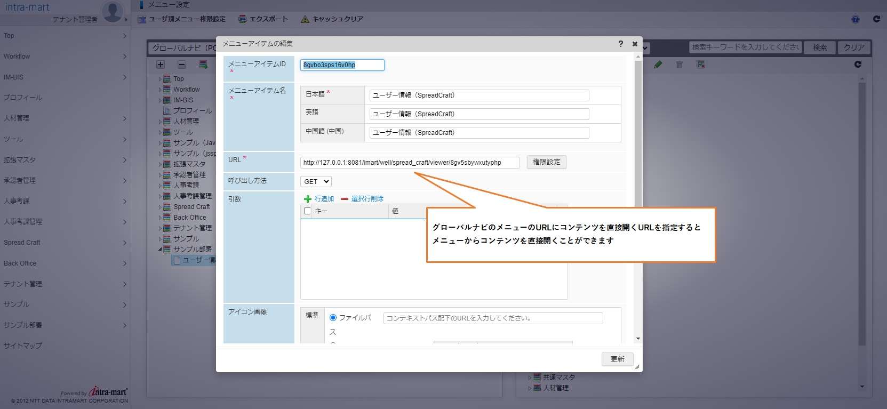Click the green pencil edit icon

coord(658,65)
